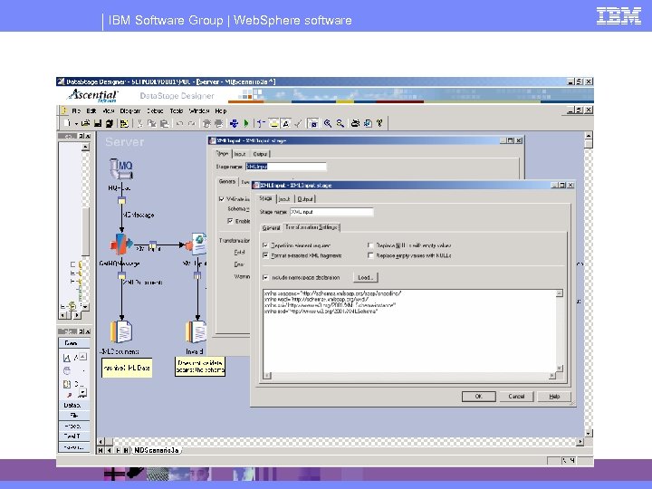
Task: Open the Edit menu
Action: pos(91,111)
